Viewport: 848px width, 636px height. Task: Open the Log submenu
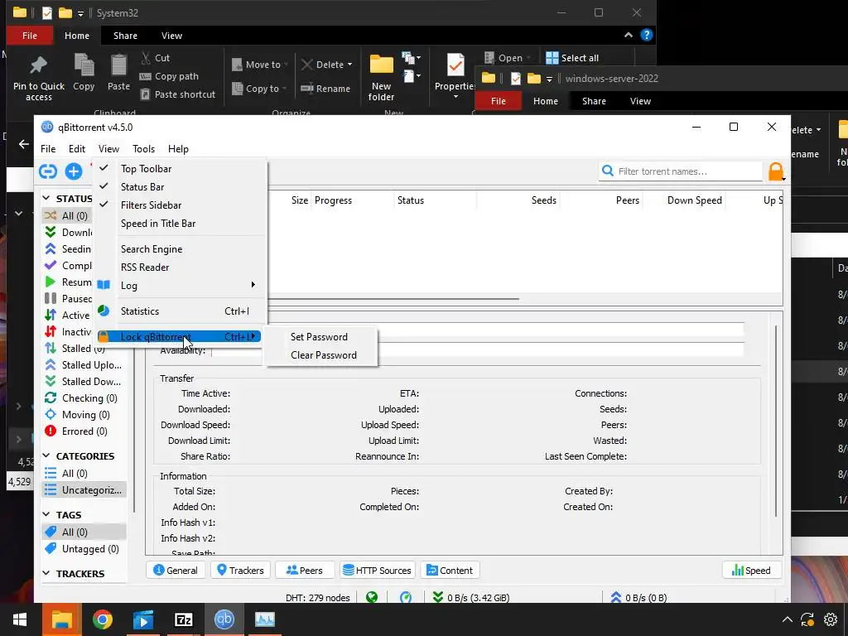coord(180,286)
